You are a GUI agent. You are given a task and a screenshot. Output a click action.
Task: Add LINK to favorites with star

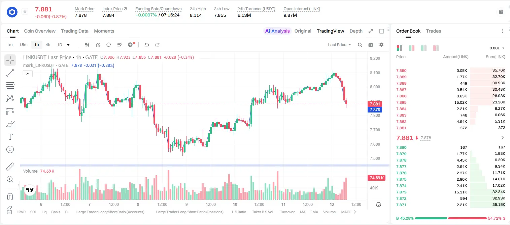click(x=25, y=12)
